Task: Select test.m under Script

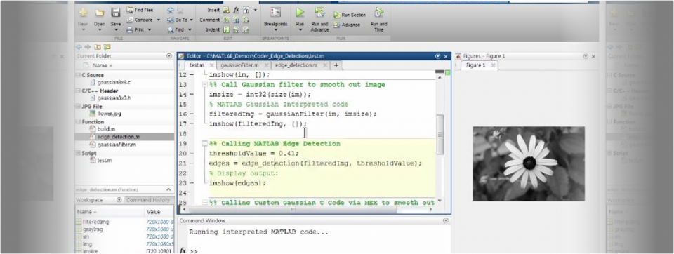Action: pos(101,160)
